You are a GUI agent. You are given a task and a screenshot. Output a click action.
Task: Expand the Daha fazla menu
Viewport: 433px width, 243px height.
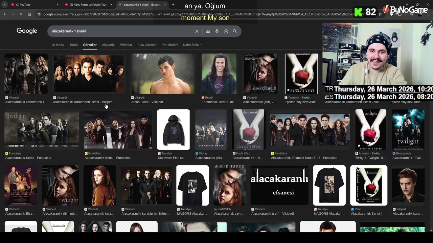click(192, 45)
